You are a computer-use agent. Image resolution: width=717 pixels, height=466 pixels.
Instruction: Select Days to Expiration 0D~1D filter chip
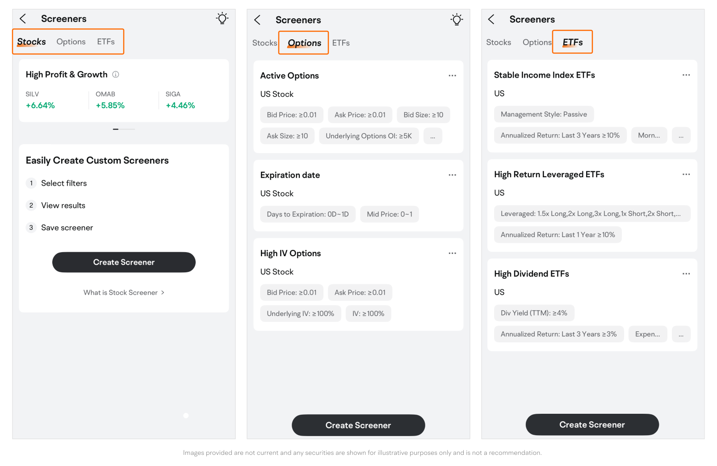(x=307, y=214)
